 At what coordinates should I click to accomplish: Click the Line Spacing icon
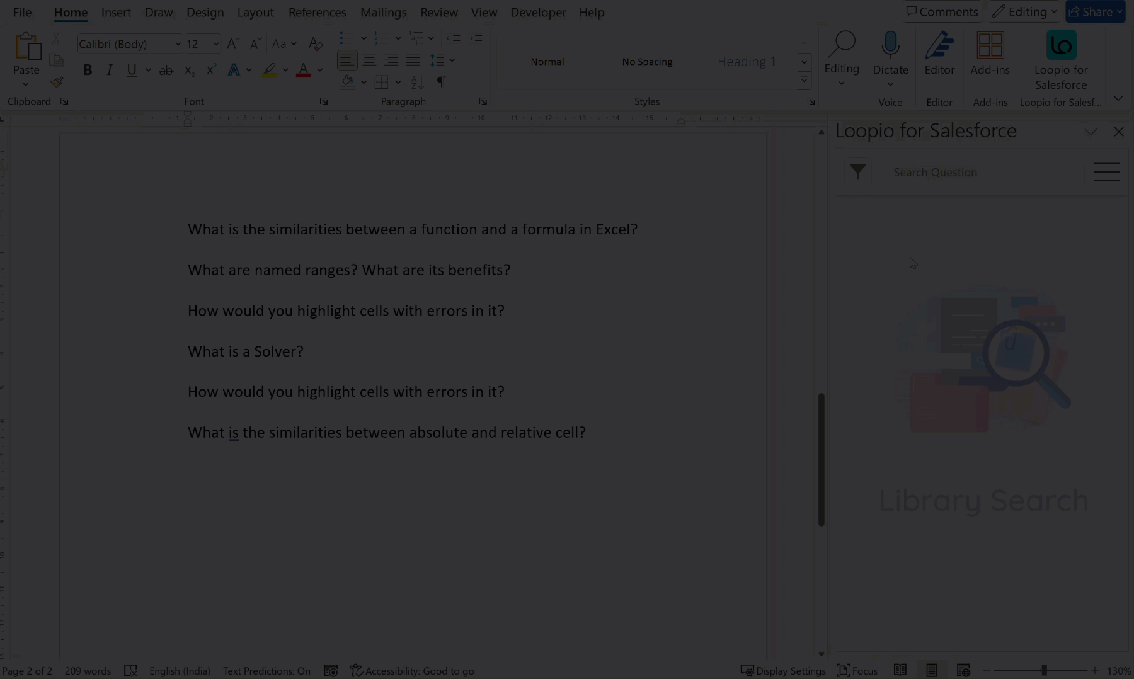coord(437,60)
